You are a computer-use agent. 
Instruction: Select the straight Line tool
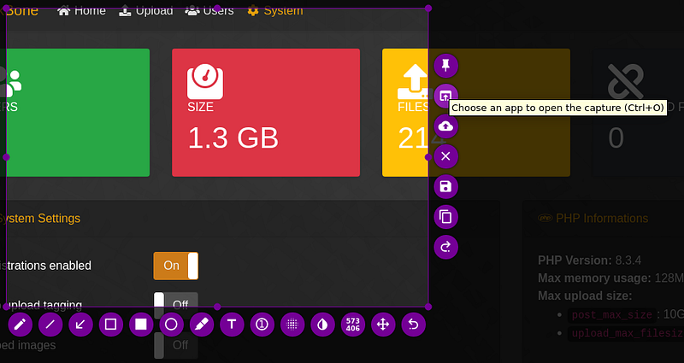point(50,325)
